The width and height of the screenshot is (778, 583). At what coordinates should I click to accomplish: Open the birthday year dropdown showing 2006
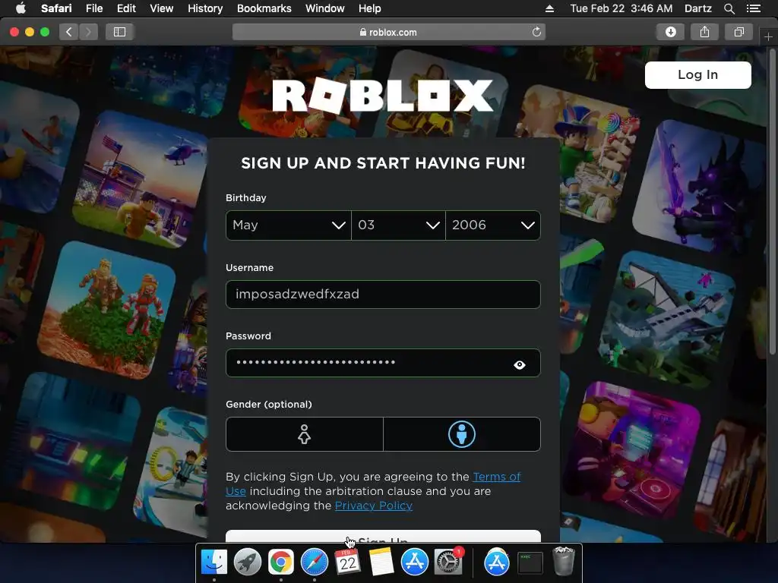click(x=493, y=225)
